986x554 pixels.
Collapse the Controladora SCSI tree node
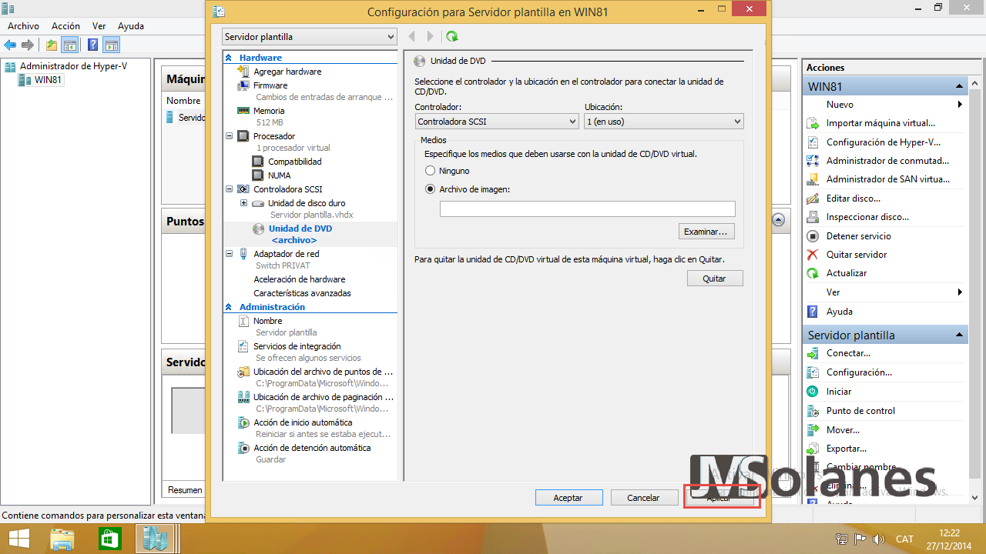[230, 189]
